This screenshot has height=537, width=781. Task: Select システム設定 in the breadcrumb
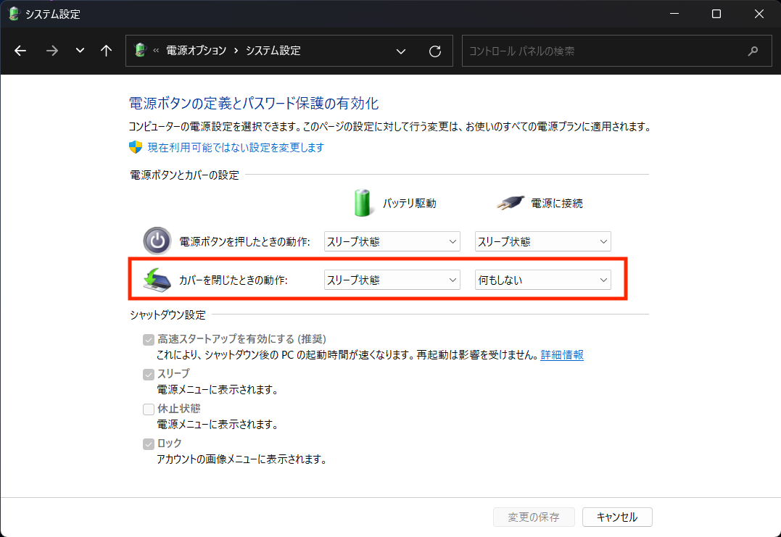[x=273, y=51]
